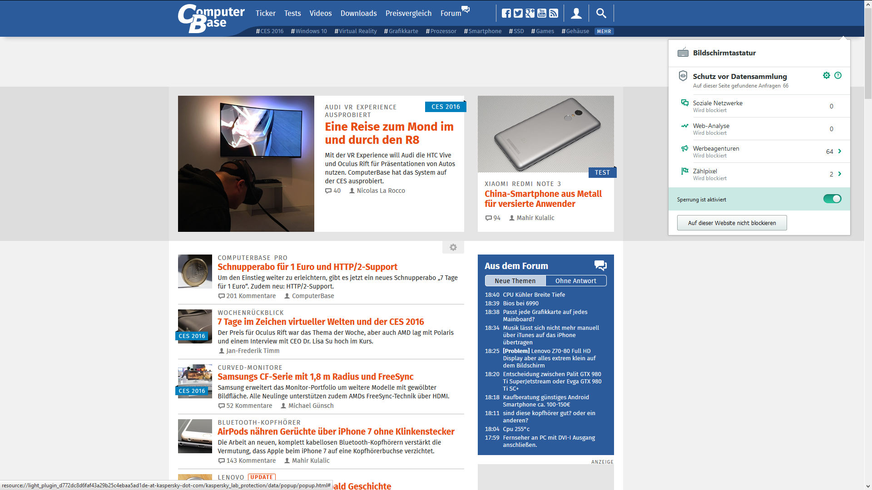The image size is (872, 490).
Task: Click the help question mark icon
Action: (838, 75)
